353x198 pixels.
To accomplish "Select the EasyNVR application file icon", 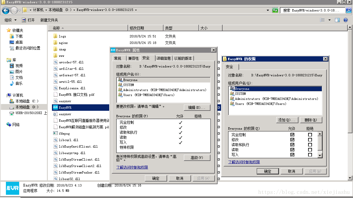I will (x=55, y=108).
